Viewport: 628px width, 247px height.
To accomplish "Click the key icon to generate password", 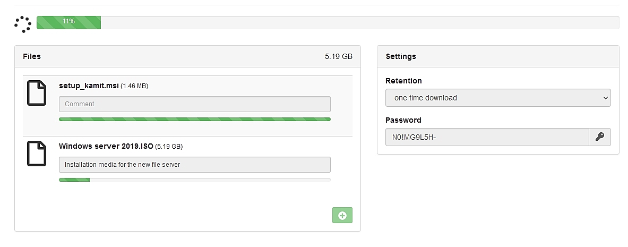I will [600, 137].
